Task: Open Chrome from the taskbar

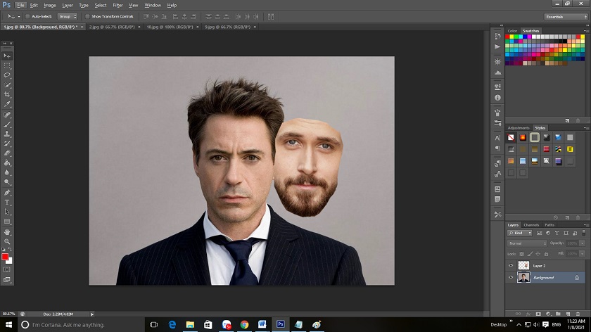Action: point(244,324)
